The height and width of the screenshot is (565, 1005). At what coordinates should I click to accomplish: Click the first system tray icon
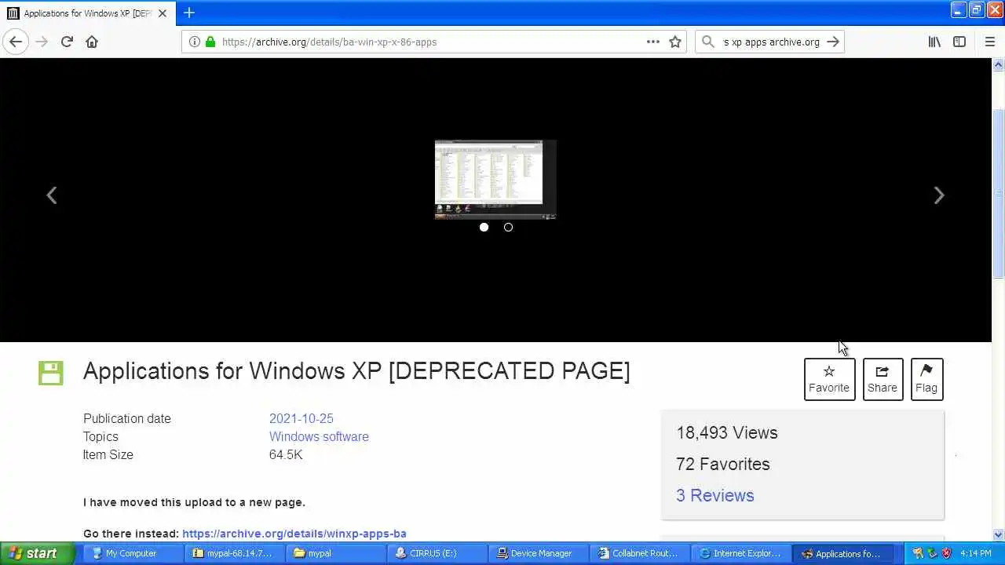[918, 553]
